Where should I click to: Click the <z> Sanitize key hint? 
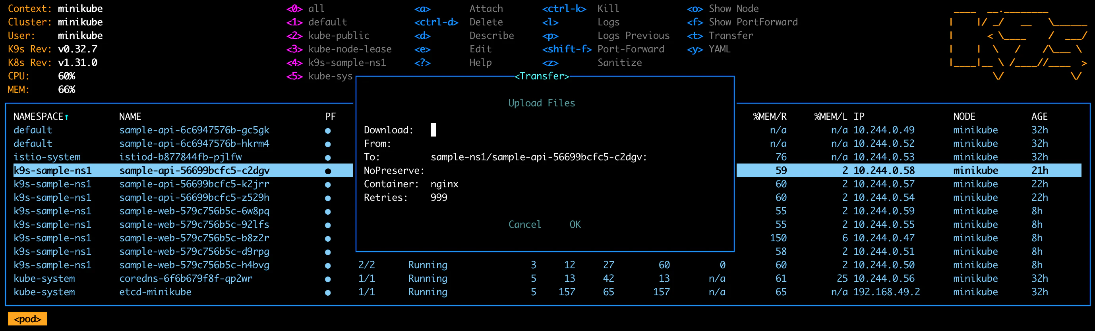592,63
